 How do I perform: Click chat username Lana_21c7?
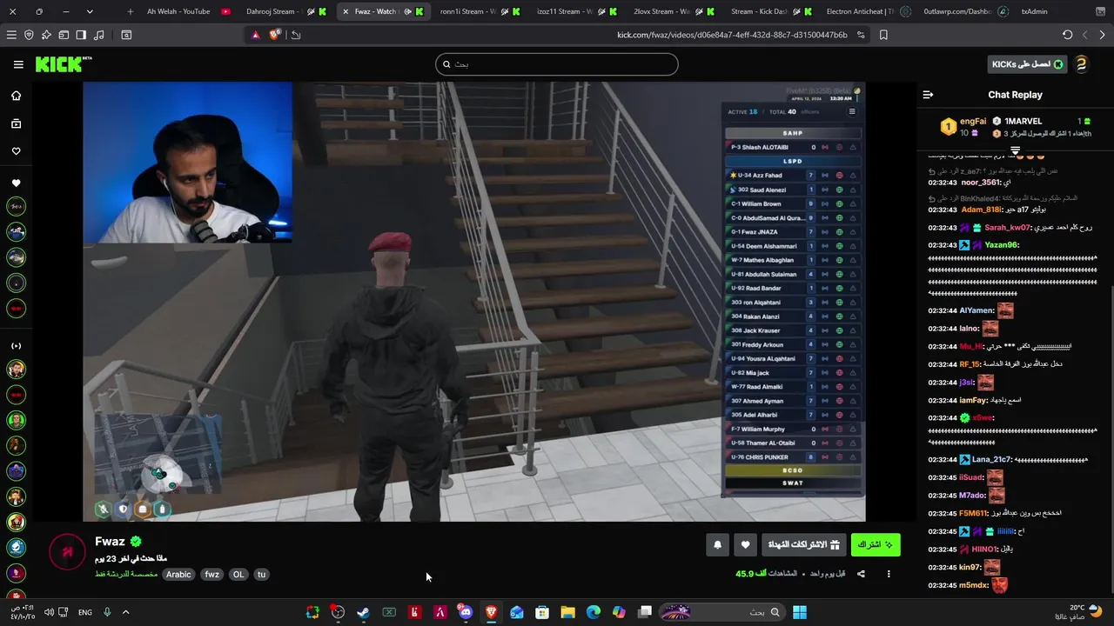(992, 459)
